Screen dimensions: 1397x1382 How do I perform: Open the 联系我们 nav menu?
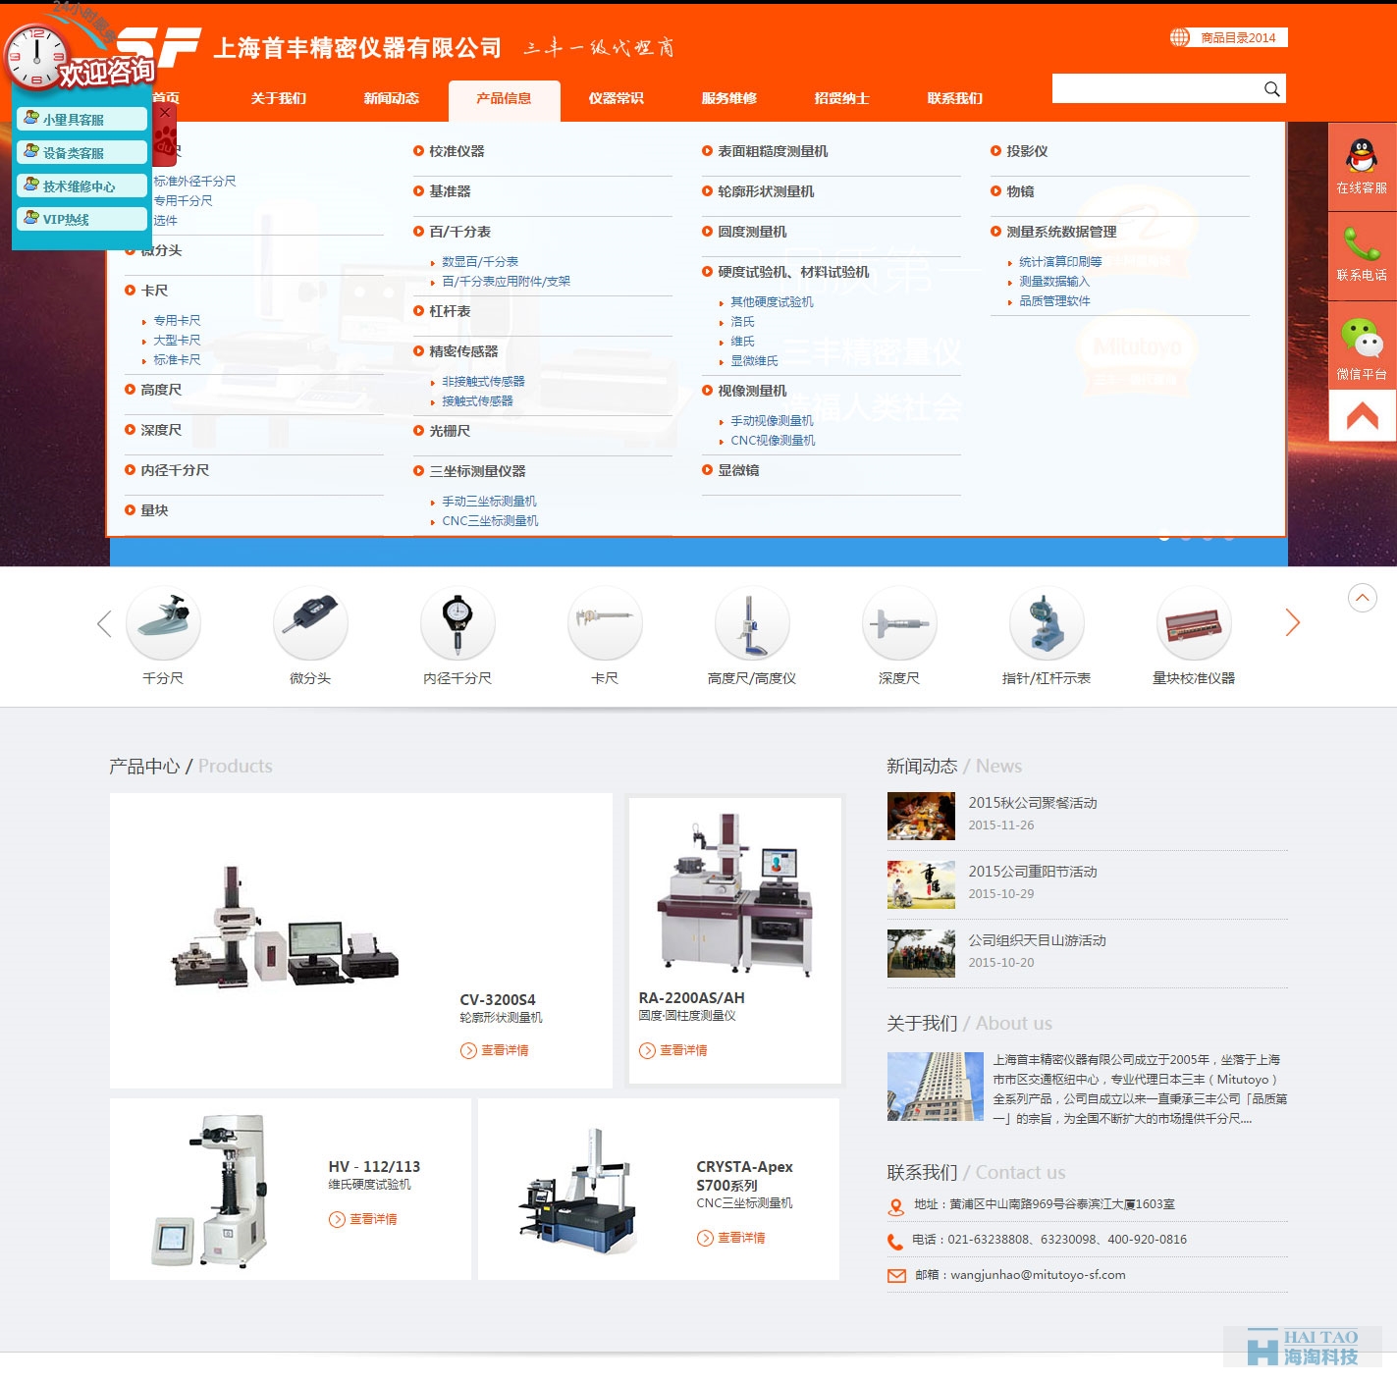[955, 98]
